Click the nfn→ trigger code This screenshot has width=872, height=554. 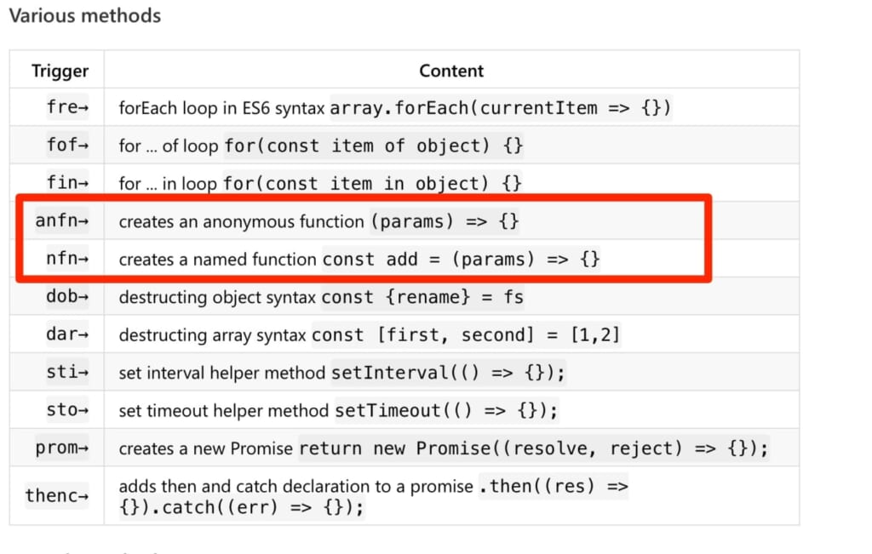coord(67,259)
